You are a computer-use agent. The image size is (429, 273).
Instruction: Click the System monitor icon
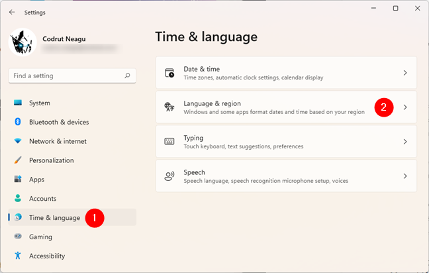pos(18,103)
